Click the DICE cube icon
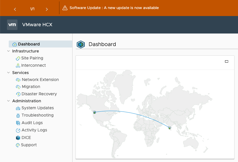The height and width of the screenshot is (162, 238). point(18,138)
